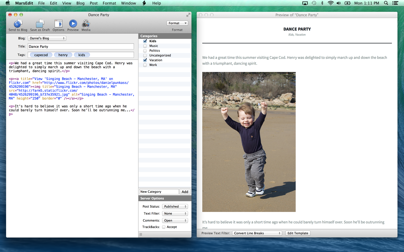404x252 pixels.
Task: Click the Preview play icon
Action: [x=73, y=24]
